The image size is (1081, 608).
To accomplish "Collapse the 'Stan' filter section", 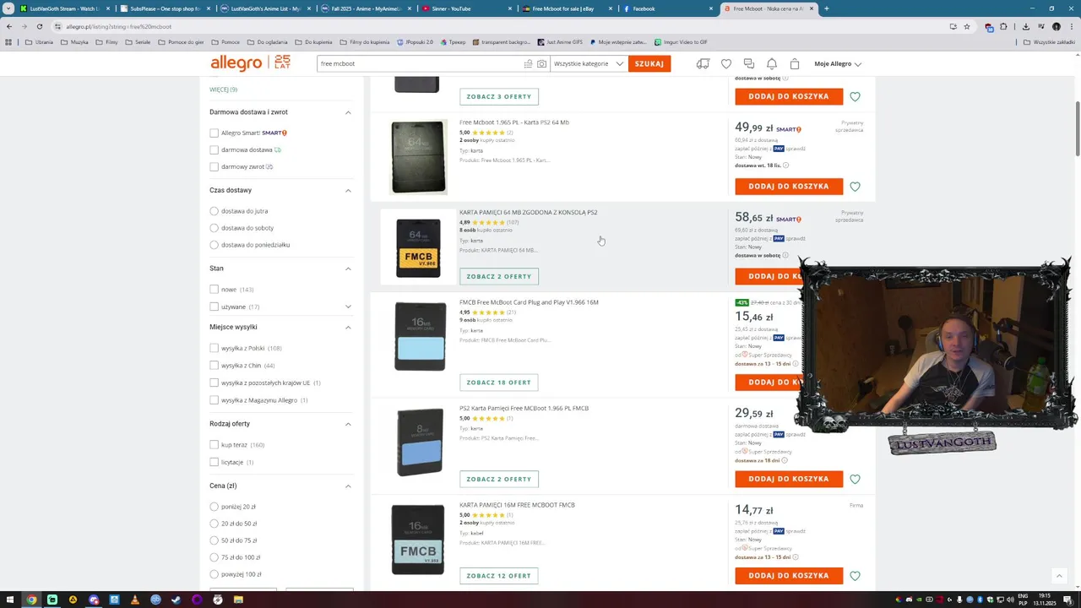I will tap(348, 269).
